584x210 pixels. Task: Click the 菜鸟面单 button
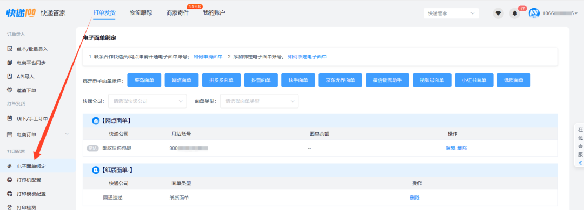pos(144,80)
